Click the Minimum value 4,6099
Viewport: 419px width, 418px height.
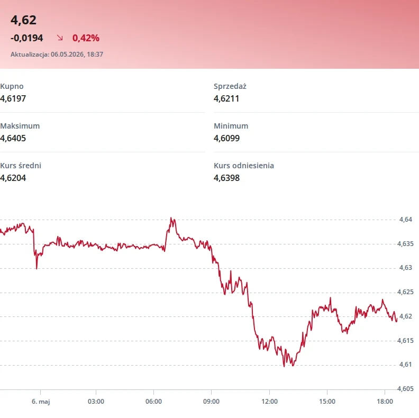click(x=226, y=138)
